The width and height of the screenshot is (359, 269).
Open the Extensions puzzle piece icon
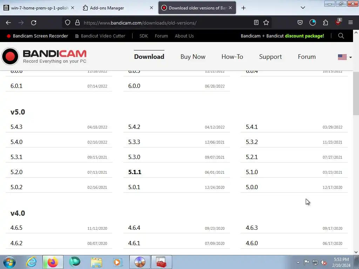pos(325,22)
